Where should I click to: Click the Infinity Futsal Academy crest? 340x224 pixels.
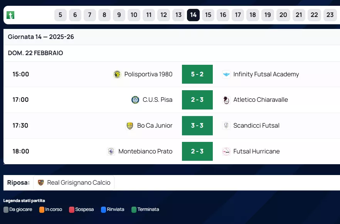pyautogui.click(x=226, y=74)
